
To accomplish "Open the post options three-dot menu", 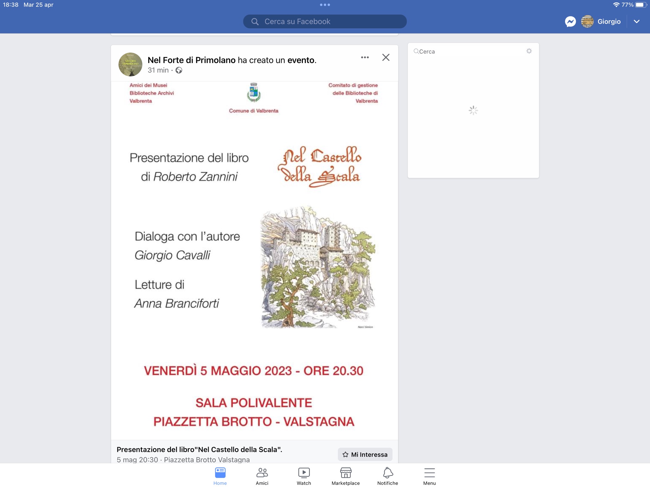I will (365, 57).
